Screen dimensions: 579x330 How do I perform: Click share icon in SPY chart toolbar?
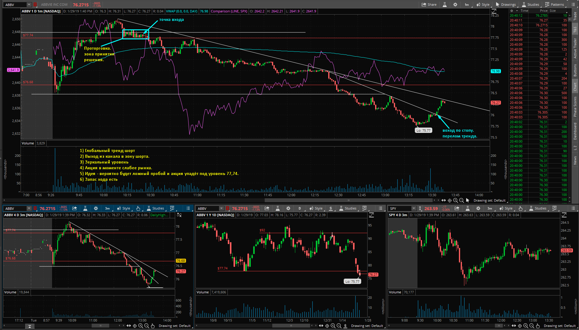(x=457, y=208)
